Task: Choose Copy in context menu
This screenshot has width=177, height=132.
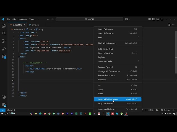Action: (118, 89)
